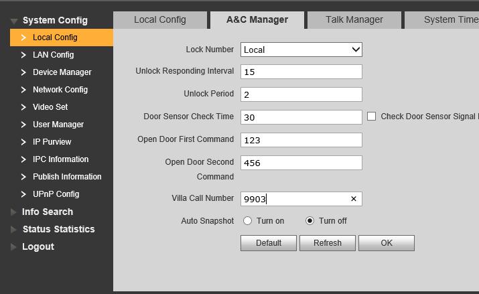Focus the Unlock Responding Interval field
This screenshot has width=479, height=294.
pos(301,72)
